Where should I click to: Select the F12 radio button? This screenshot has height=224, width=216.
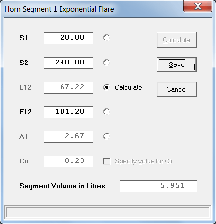(106, 112)
